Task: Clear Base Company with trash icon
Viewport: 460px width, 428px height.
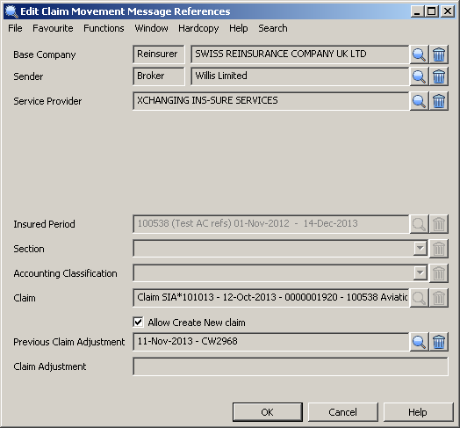Action: pyautogui.click(x=439, y=54)
